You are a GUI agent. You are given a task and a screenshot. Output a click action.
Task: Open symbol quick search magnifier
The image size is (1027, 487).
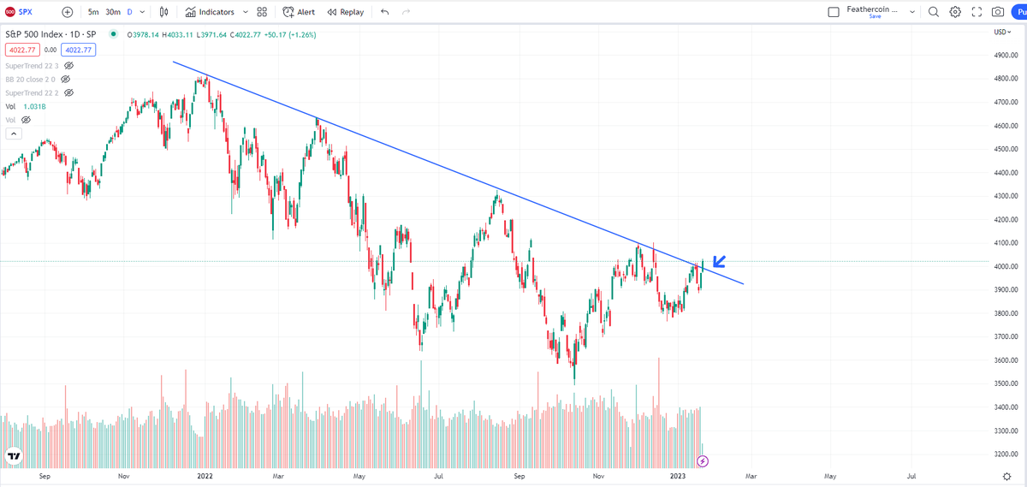[x=934, y=12]
